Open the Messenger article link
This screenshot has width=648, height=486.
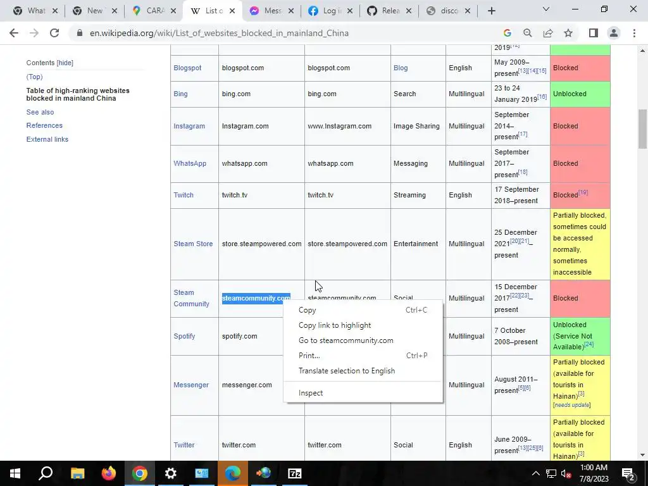(x=191, y=385)
